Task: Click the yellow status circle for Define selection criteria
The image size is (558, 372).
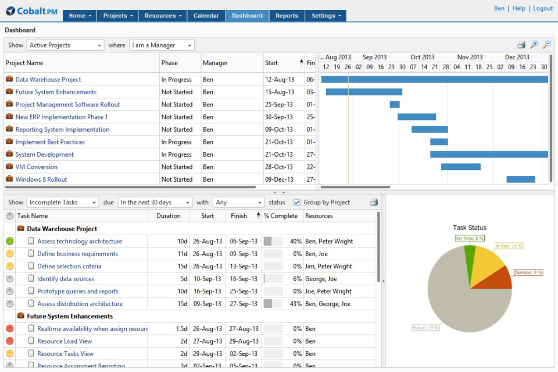Action: tap(10, 266)
